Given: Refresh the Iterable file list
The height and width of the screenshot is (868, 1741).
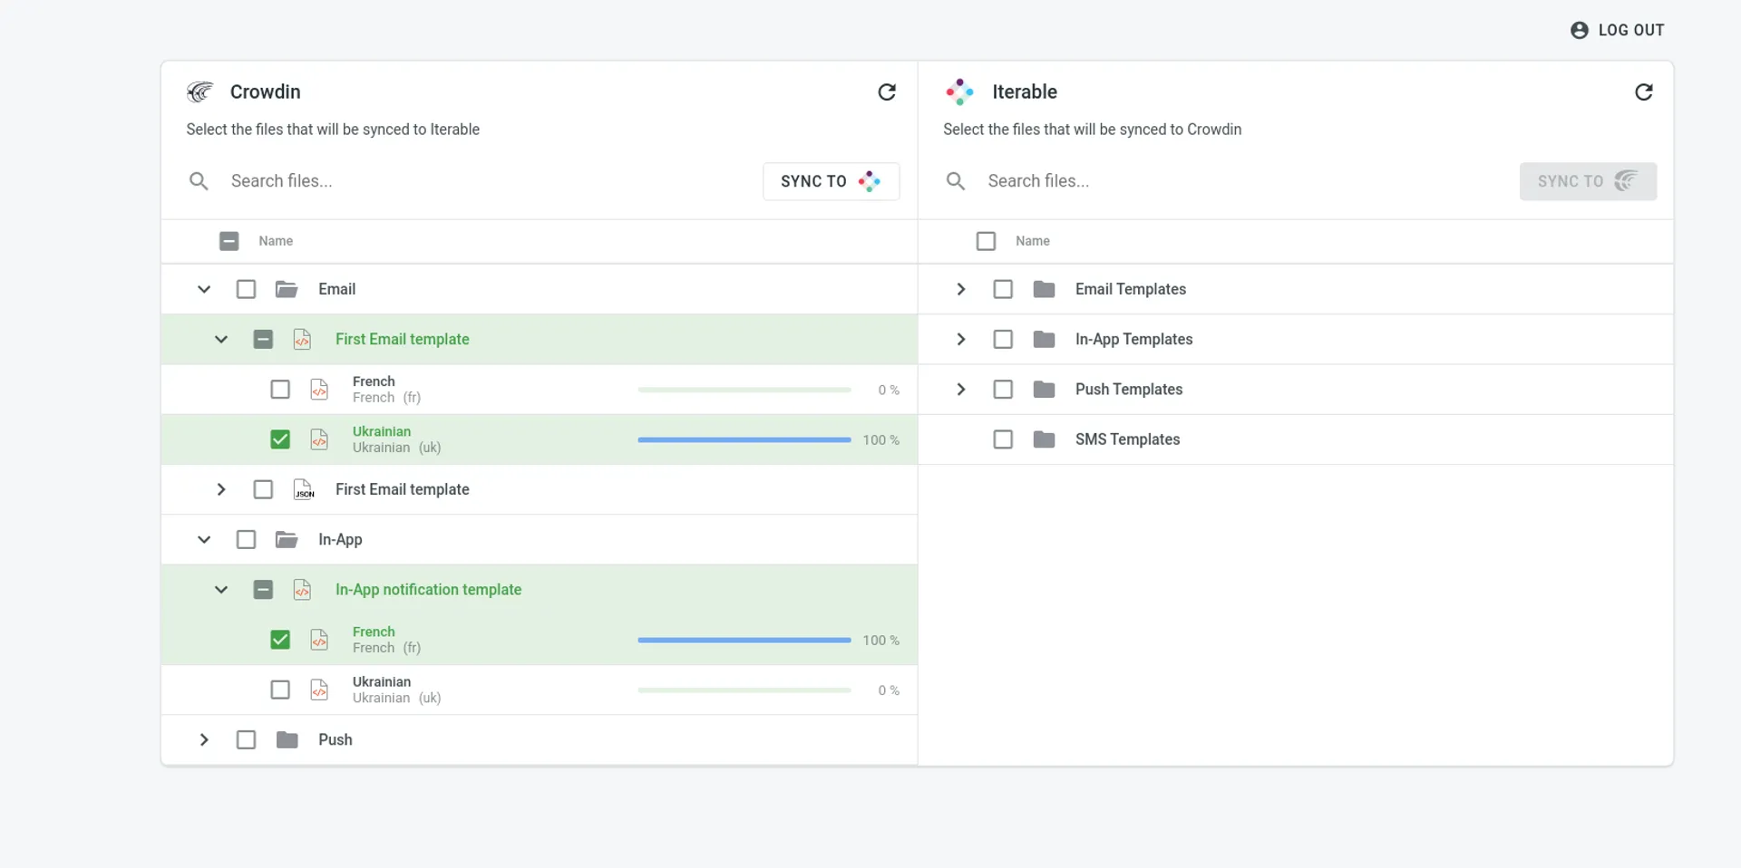Looking at the screenshot, I should [x=1644, y=92].
